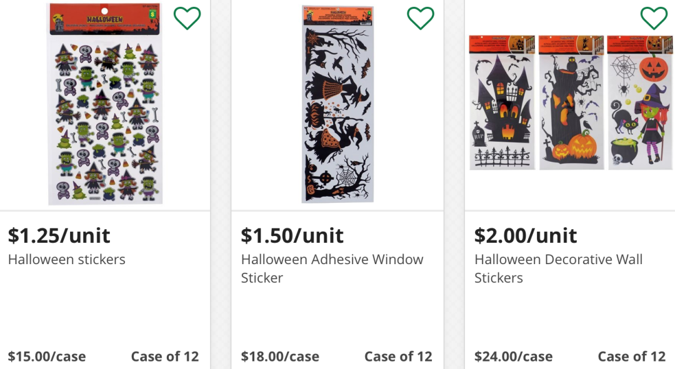Click "Case of 12" on Wall Stickers card
The width and height of the screenshot is (675, 369).
(x=631, y=357)
